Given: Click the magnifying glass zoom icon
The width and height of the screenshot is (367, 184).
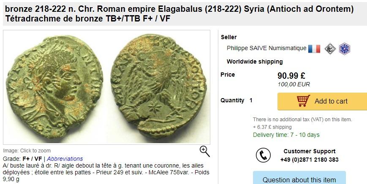Looking at the screenshot, I should click(204, 151).
